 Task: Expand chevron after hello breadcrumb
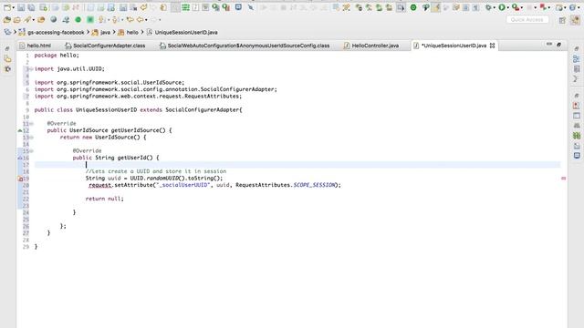pyautogui.click(x=142, y=33)
